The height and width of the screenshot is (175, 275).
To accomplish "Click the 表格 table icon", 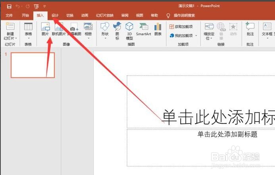I will [28, 27].
